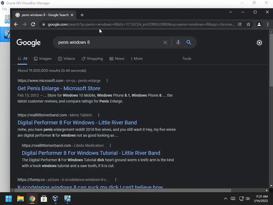View site info via the padlock icon
Viewport: 273px width, 205px height.
pos(44,24)
